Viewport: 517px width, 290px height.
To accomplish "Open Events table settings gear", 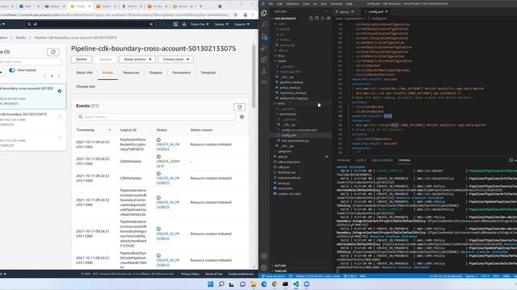I will coord(242,117).
